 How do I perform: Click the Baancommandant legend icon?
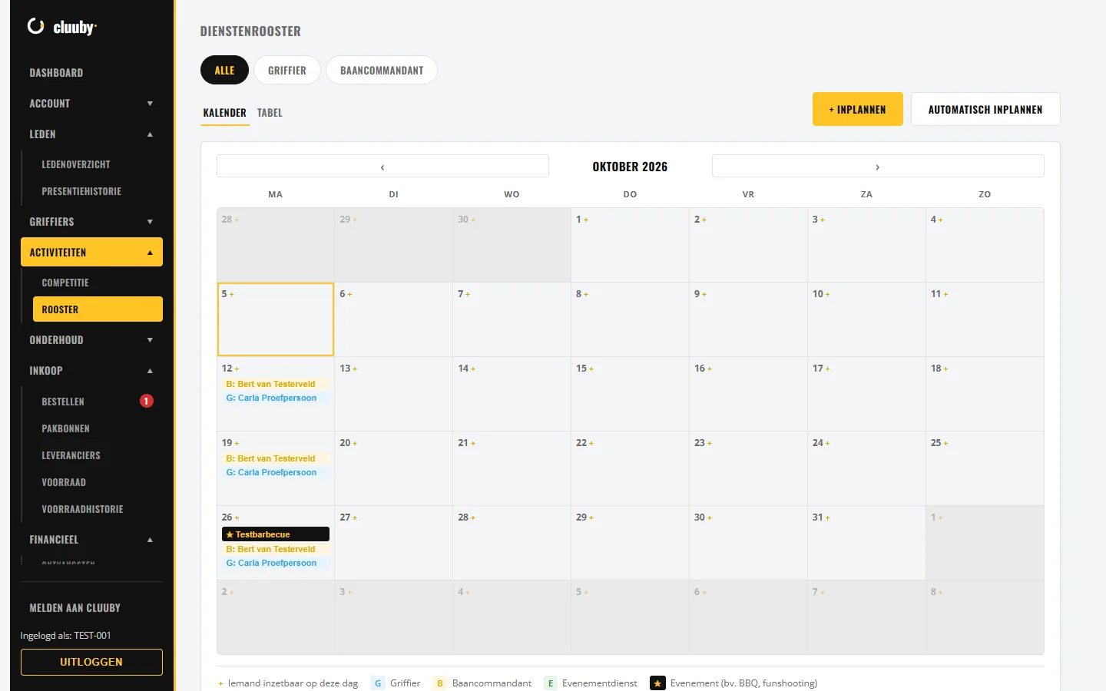point(440,683)
